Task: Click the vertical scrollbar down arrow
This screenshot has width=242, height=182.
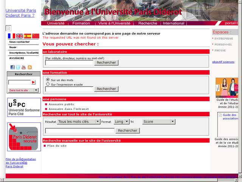Action: (x=240, y=176)
